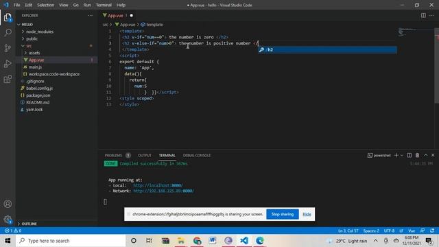Viewport: 439px width, 247px height.
Task: Open Chrome from the taskbar
Action: [x=197, y=241]
